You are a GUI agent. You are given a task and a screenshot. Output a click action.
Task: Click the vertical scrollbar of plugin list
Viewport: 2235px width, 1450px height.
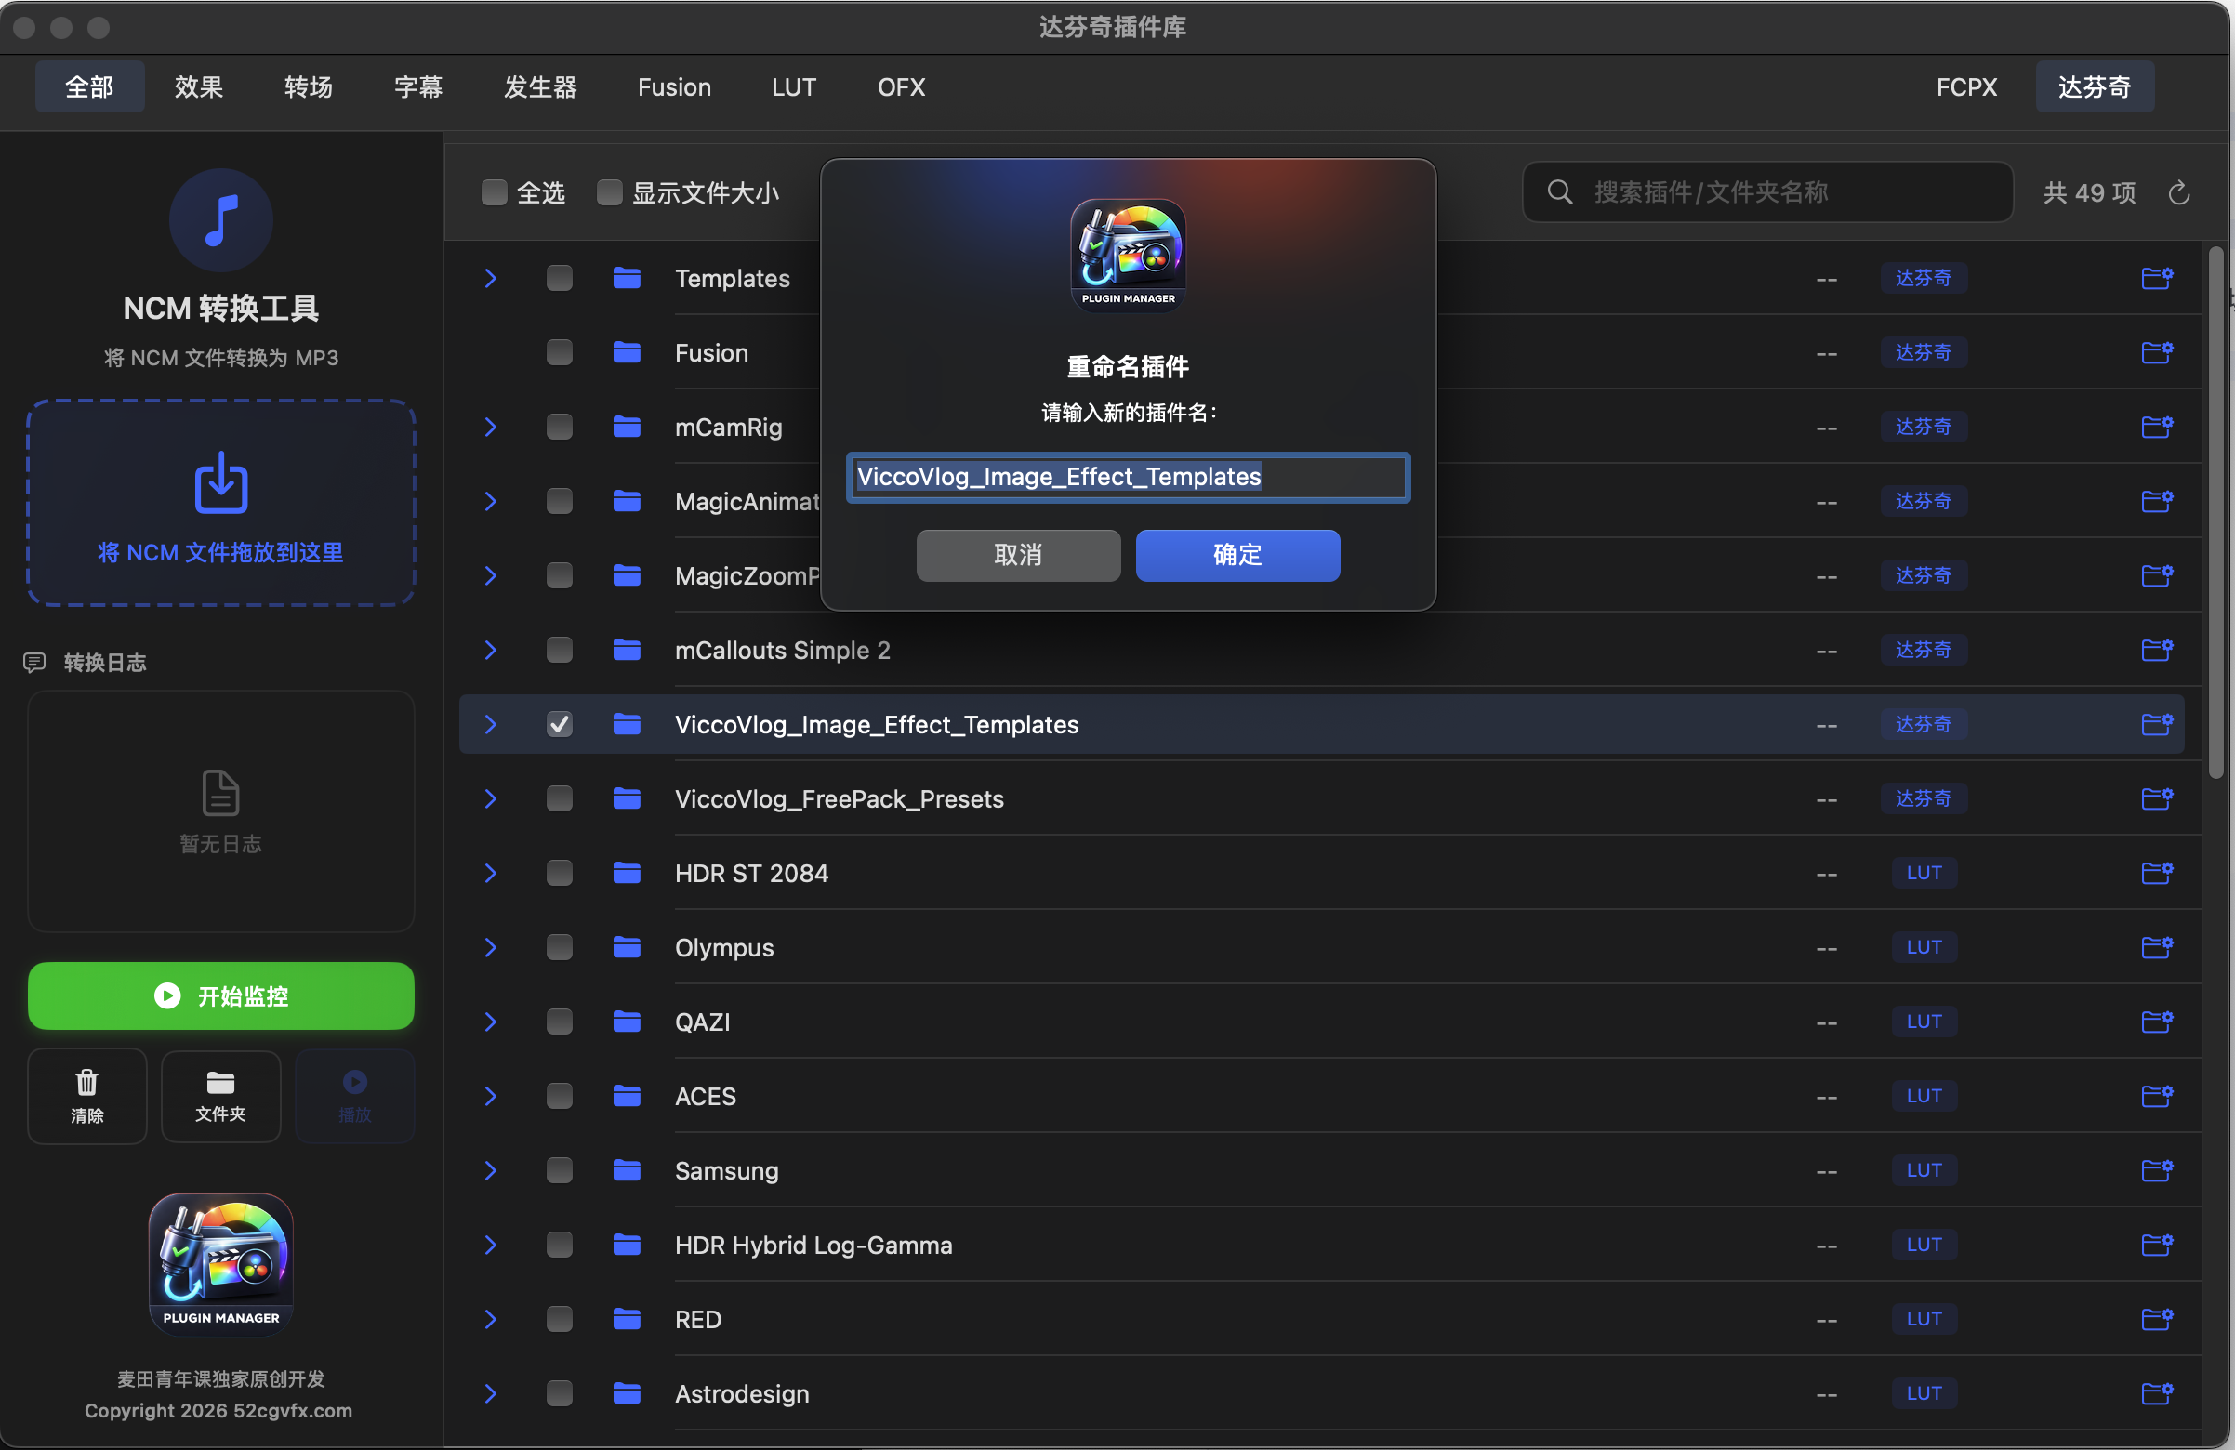(x=2216, y=512)
